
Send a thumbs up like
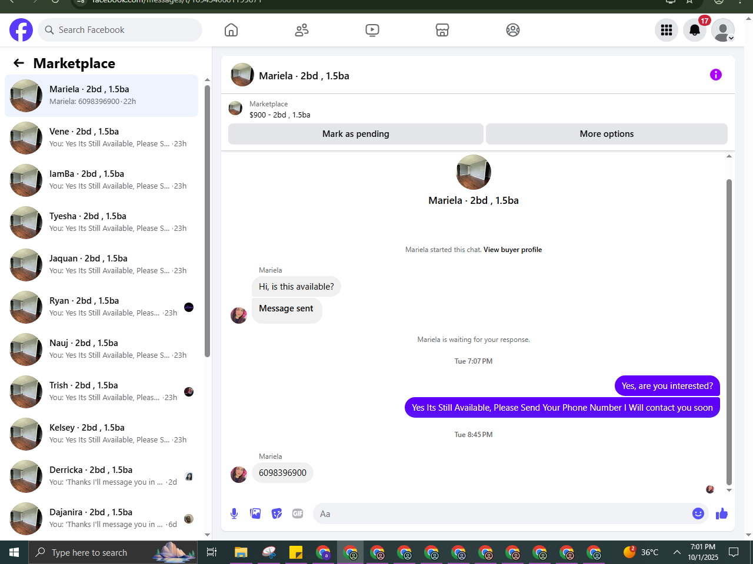[722, 514]
